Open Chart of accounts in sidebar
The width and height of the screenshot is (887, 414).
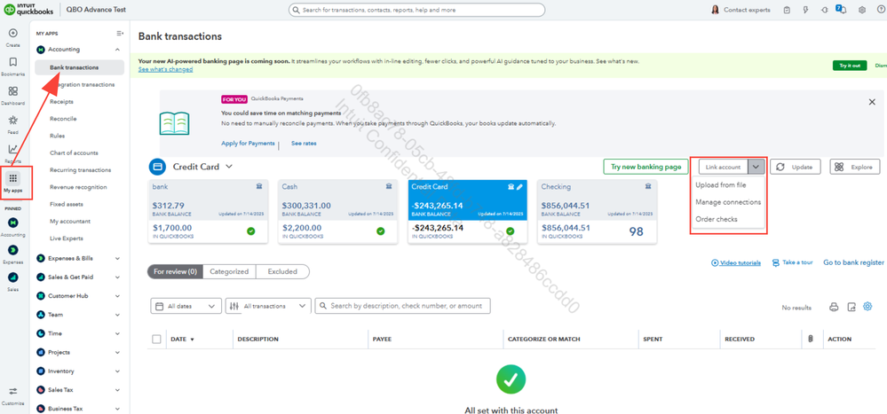(74, 153)
